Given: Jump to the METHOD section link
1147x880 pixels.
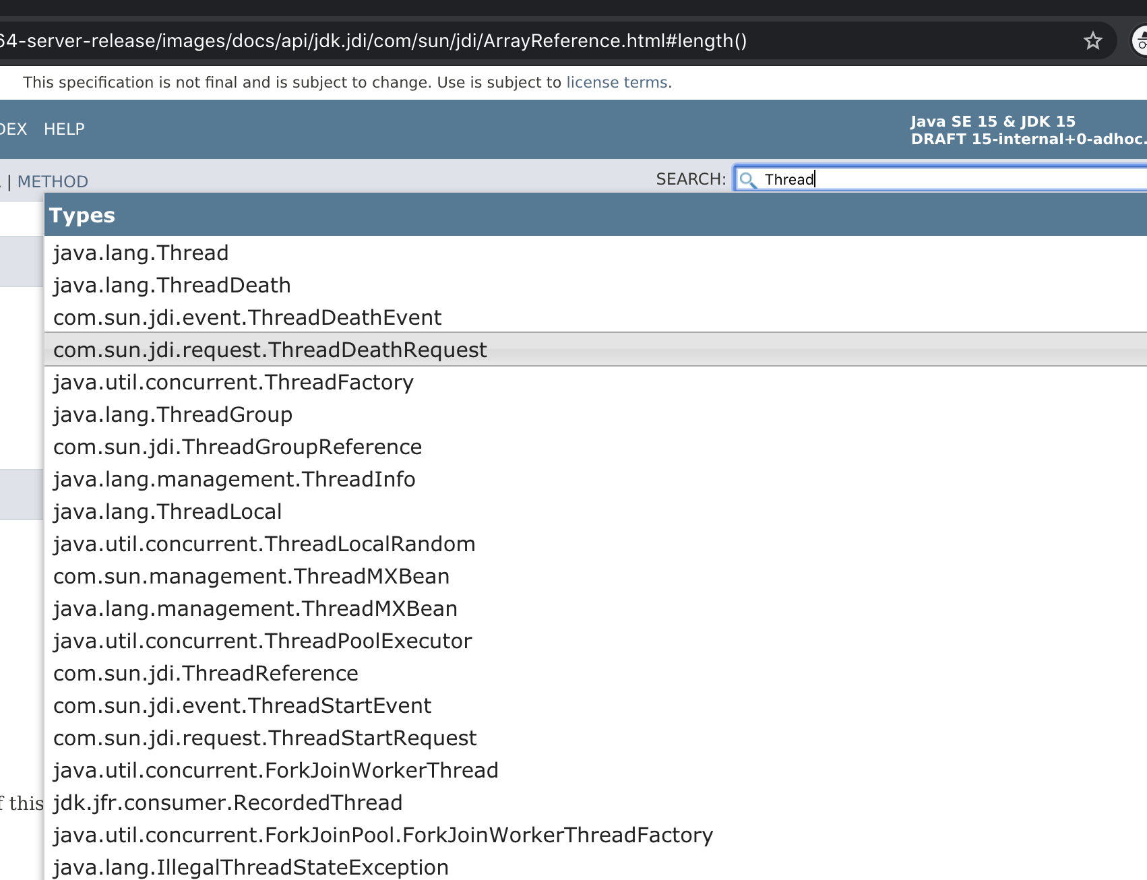Looking at the screenshot, I should (53, 182).
